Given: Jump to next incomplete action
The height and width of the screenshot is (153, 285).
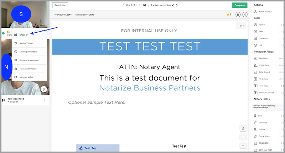Looking at the screenshot, I should click(177, 5).
